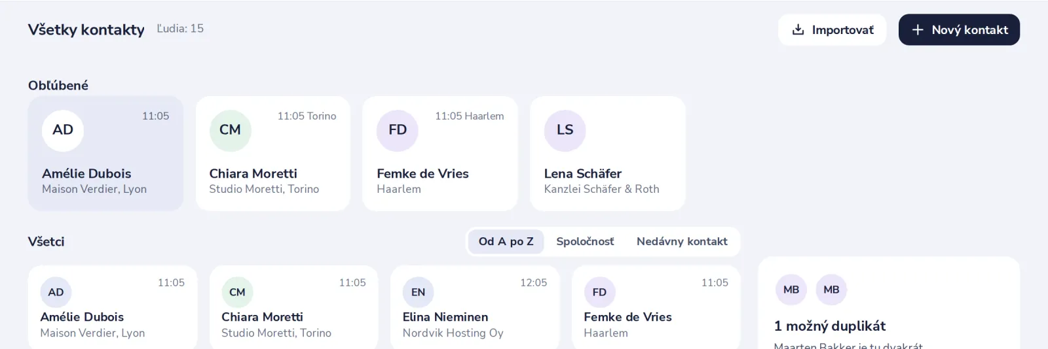Screen dimensions: 1048x349
Task: Open Femke de Vries favorite card
Action: click(x=440, y=154)
